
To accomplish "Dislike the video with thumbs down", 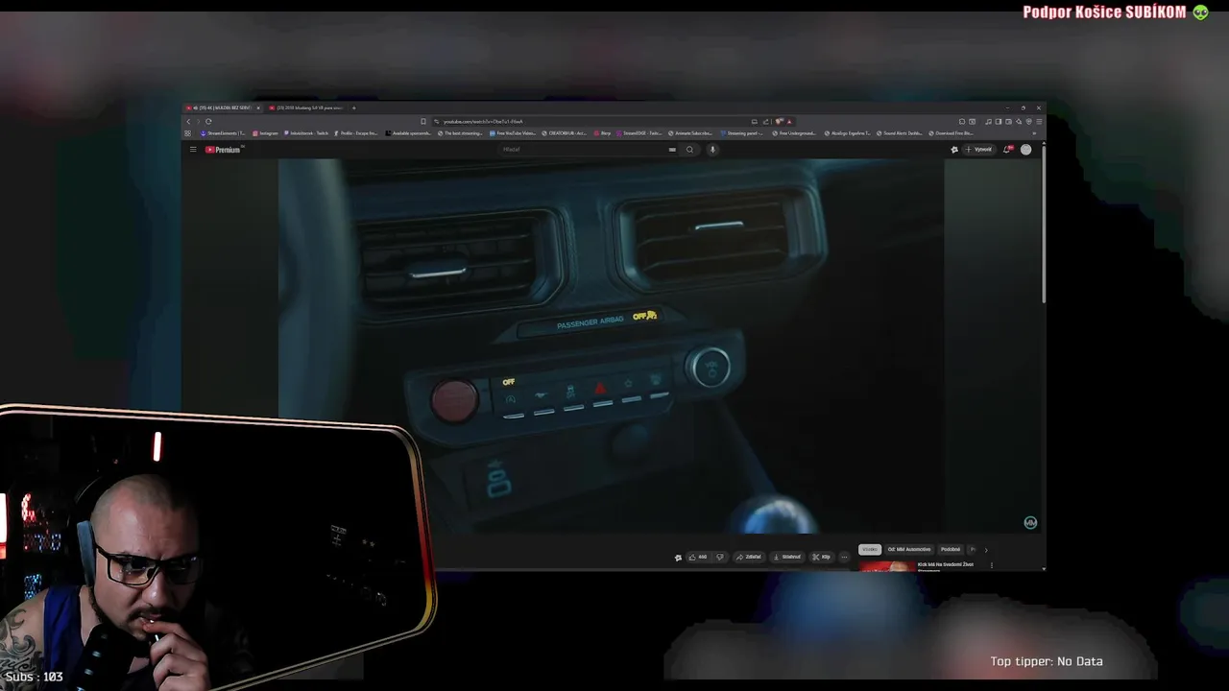I will pyautogui.click(x=720, y=557).
